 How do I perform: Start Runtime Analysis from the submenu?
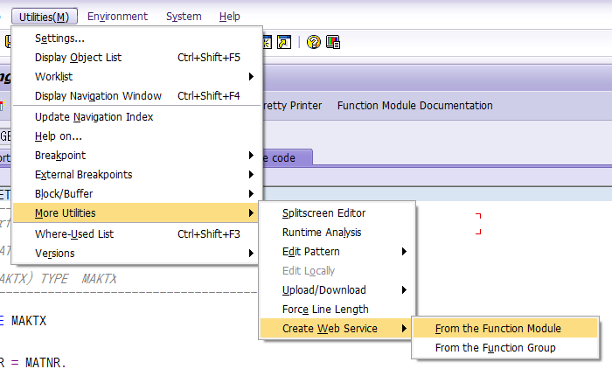pos(337,233)
